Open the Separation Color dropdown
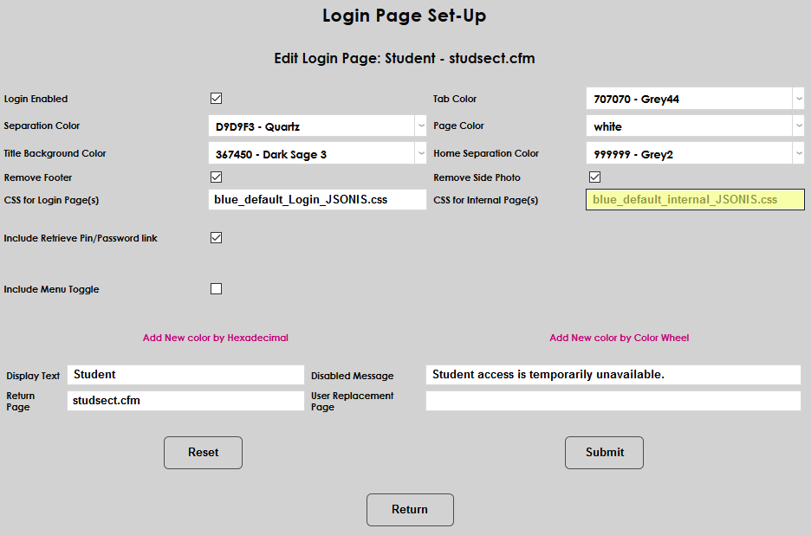This screenshot has width=811, height=535. [x=317, y=126]
